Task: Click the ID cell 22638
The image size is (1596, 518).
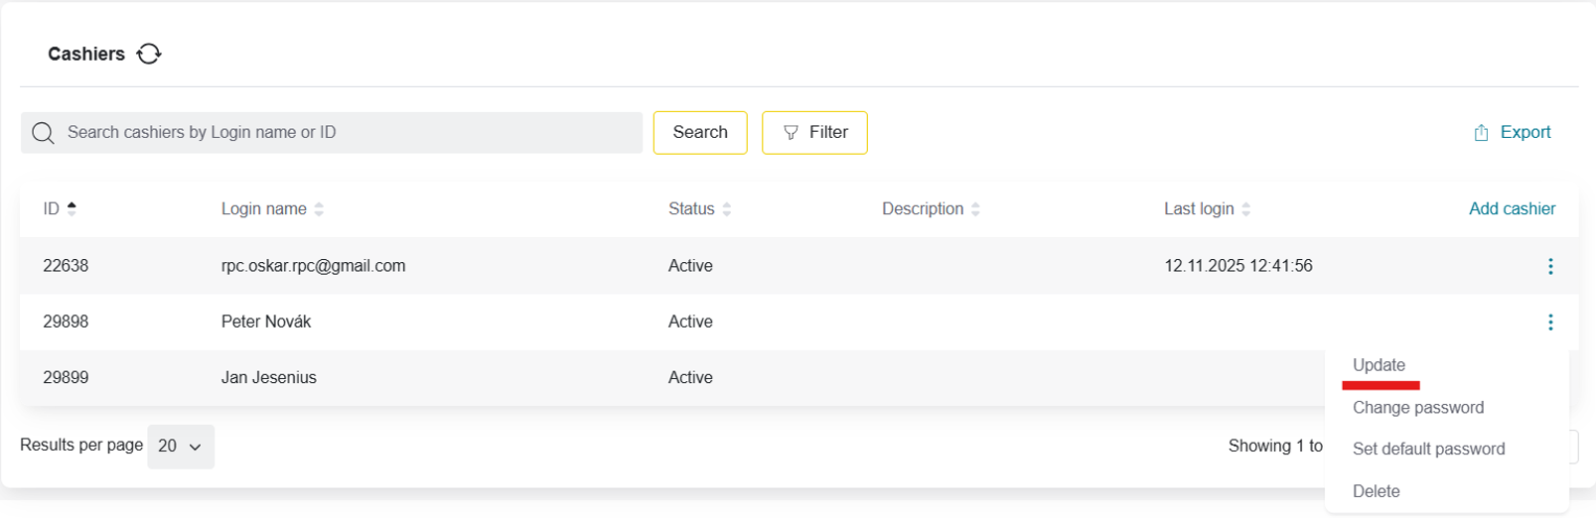Action: 66,266
